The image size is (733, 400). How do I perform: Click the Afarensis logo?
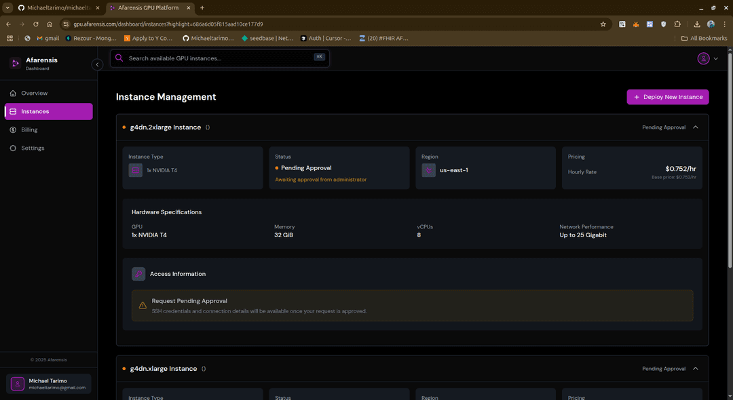pyautogui.click(x=15, y=62)
